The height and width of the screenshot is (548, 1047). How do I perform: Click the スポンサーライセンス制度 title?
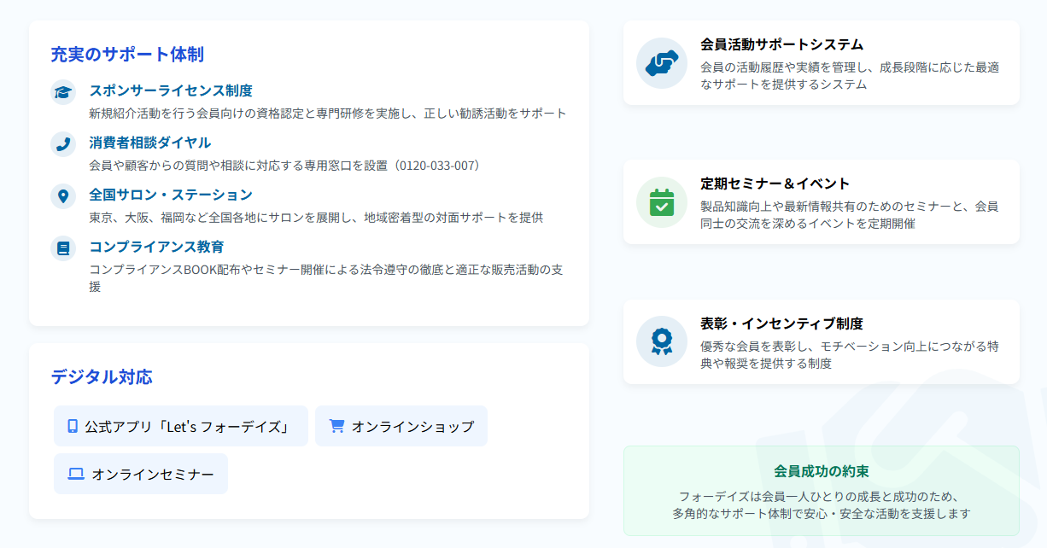[171, 90]
